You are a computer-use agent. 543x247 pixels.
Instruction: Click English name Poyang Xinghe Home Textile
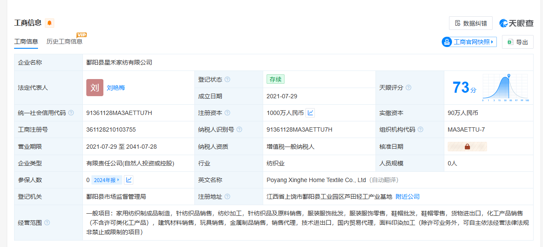pos(316,180)
